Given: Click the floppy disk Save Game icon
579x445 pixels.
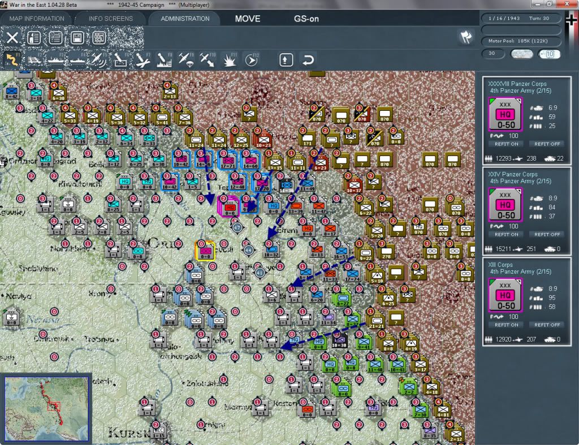Looking at the screenshot, I should (77, 38).
